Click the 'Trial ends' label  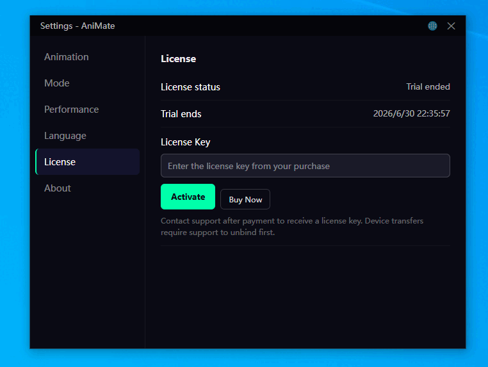click(x=181, y=114)
